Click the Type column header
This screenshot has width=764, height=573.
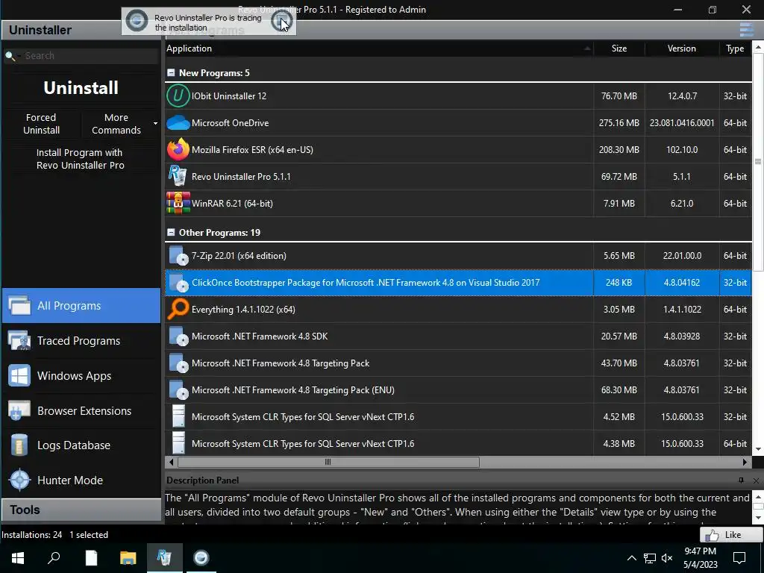click(x=735, y=48)
